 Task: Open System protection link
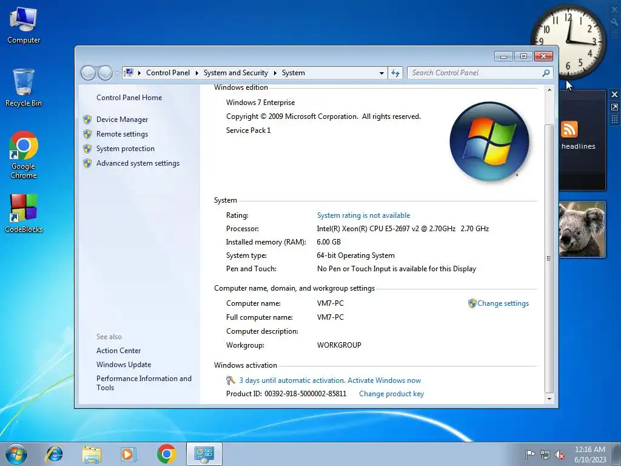point(126,149)
